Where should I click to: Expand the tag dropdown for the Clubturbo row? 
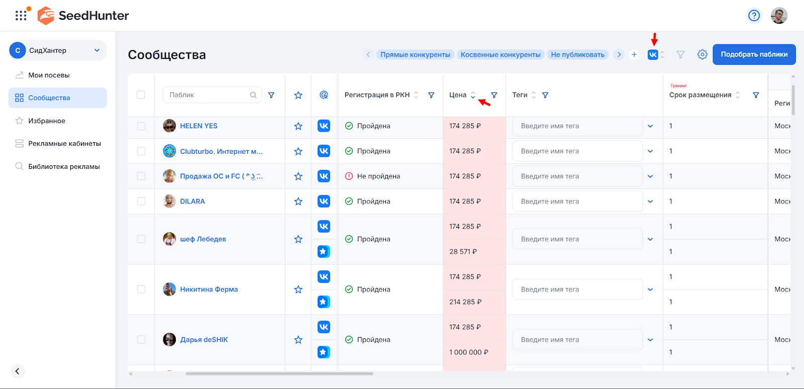click(650, 151)
